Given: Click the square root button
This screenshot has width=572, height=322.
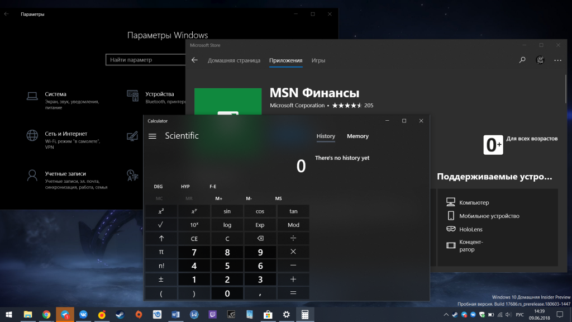Looking at the screenshot, I should coord(161,225).
